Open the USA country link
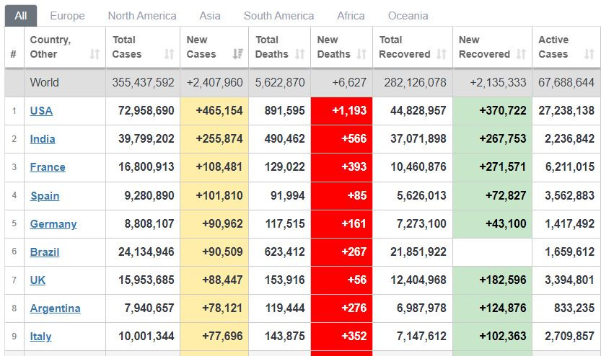The width and height of the screenshot is (601, 356). (41, 111)
